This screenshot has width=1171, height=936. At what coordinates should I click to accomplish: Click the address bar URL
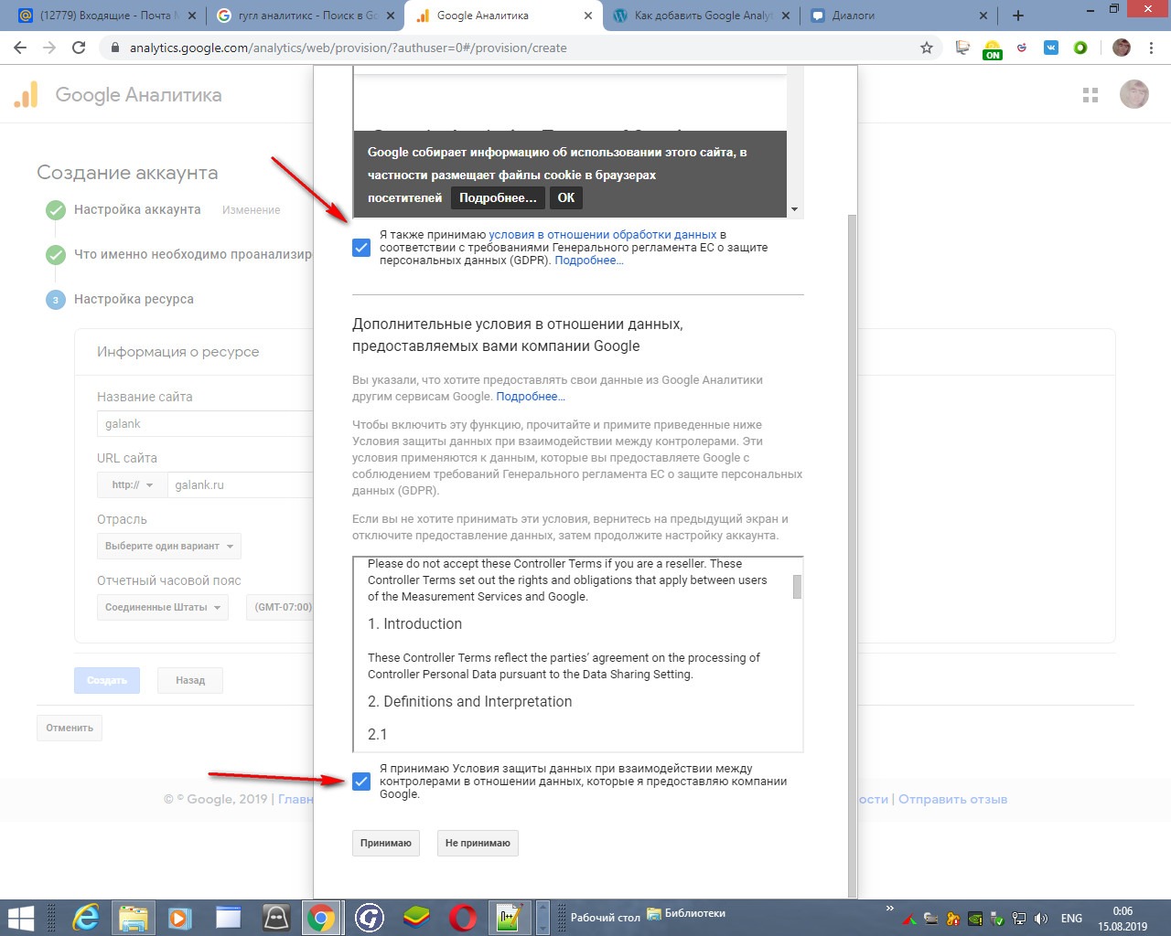[x=349, y=48]
